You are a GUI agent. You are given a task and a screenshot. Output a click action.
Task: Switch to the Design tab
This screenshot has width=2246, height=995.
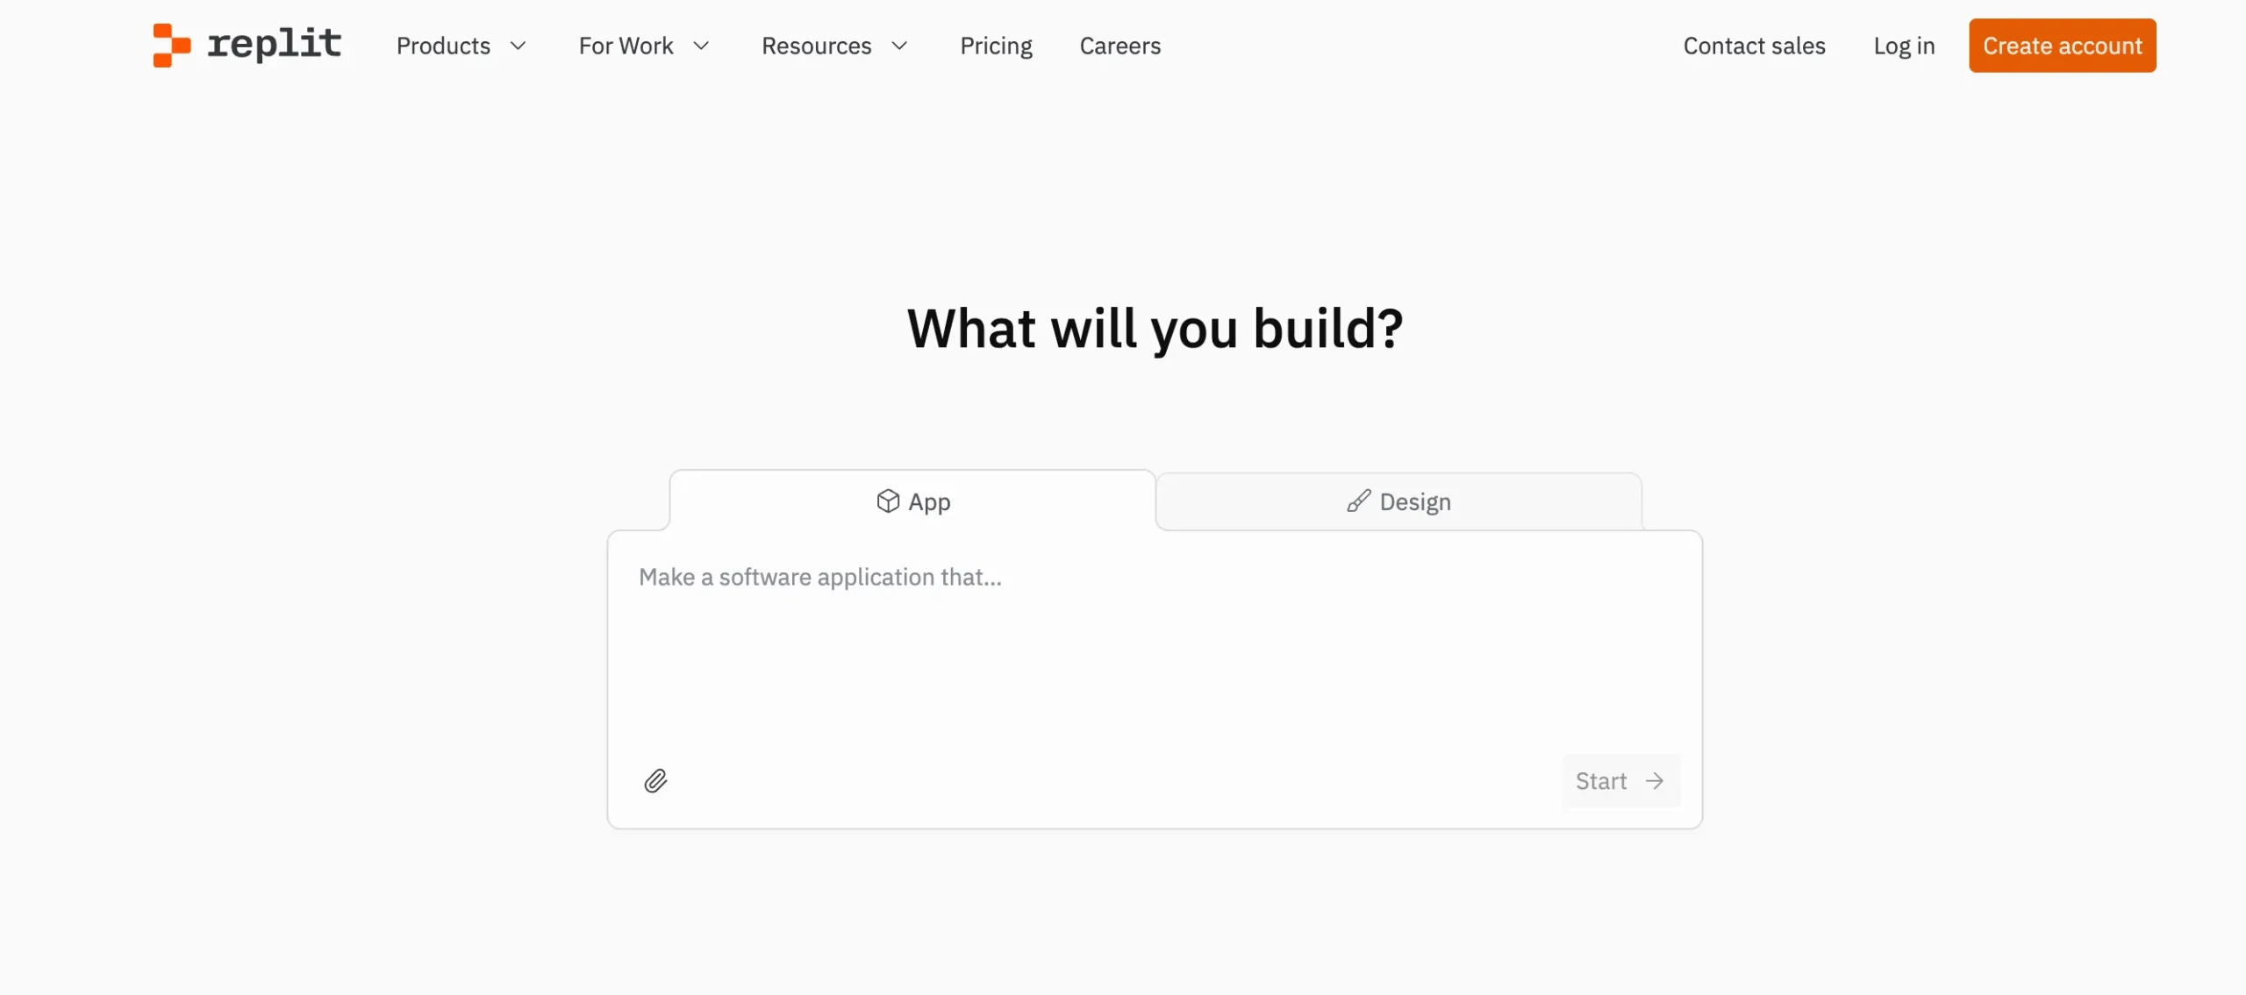click(1398, 501)
